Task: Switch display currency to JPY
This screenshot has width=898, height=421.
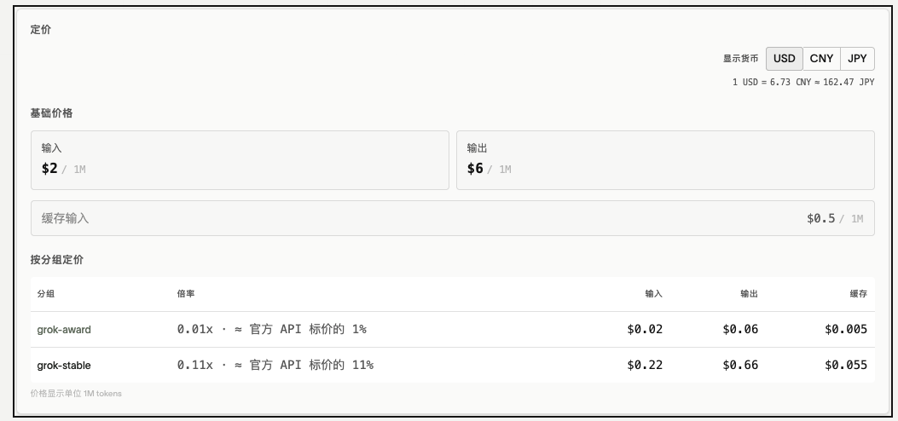Action: [x=857, y=58]
